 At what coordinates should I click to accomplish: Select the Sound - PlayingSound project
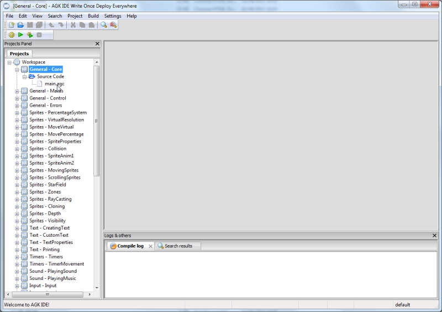coord(53,271)
